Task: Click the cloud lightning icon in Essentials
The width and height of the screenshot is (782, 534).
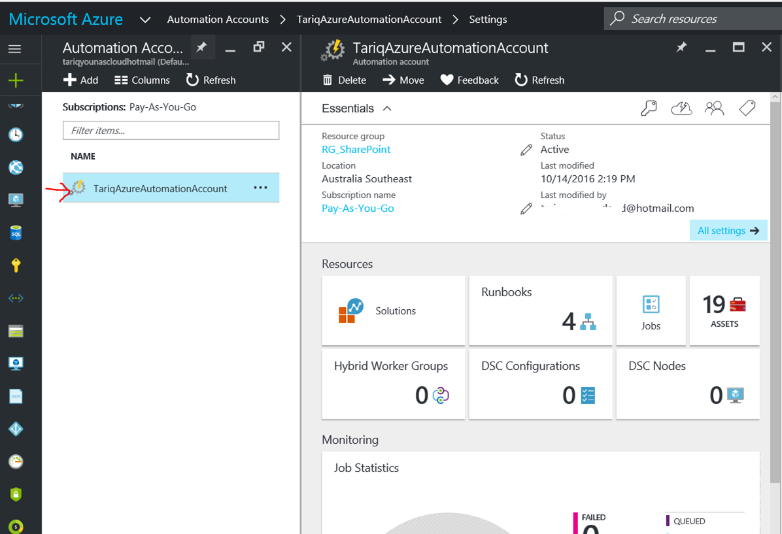Action: click(x=681, y=108)
